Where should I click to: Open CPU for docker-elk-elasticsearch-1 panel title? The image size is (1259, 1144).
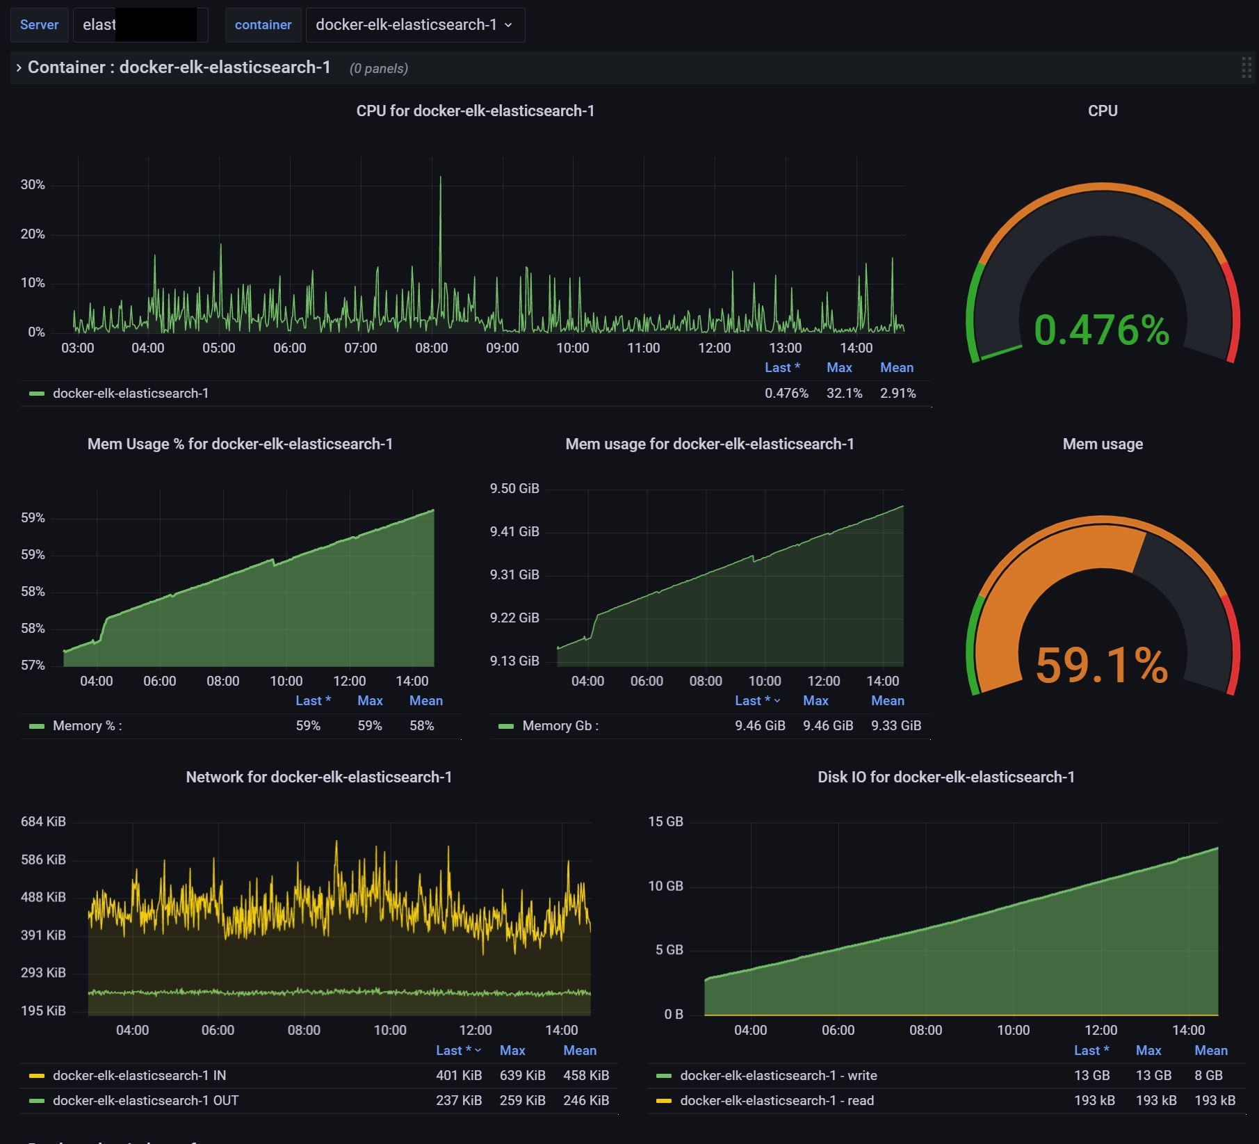tap(476, 111)
